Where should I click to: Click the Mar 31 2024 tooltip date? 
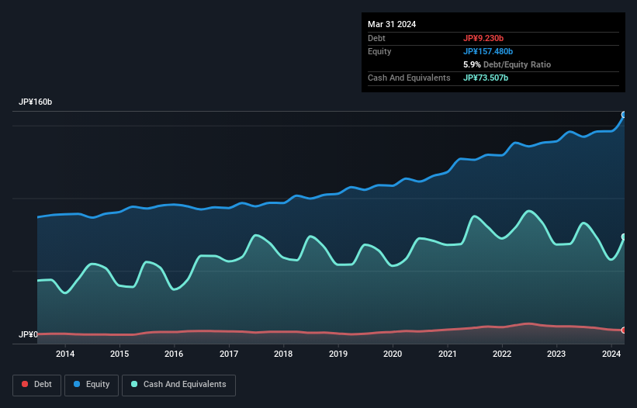tap(392, 24)
